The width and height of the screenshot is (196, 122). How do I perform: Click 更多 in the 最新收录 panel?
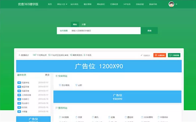click(47, 75)
